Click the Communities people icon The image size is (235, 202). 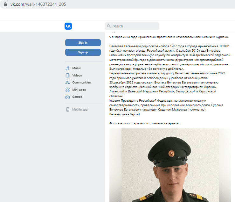click(x=68, y=83)
